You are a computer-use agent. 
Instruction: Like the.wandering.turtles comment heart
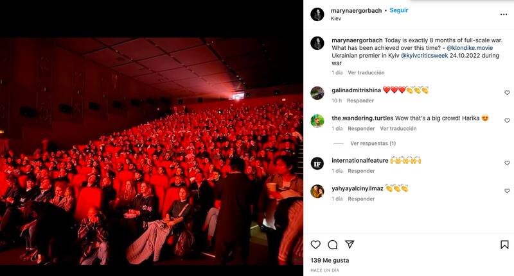507,120
